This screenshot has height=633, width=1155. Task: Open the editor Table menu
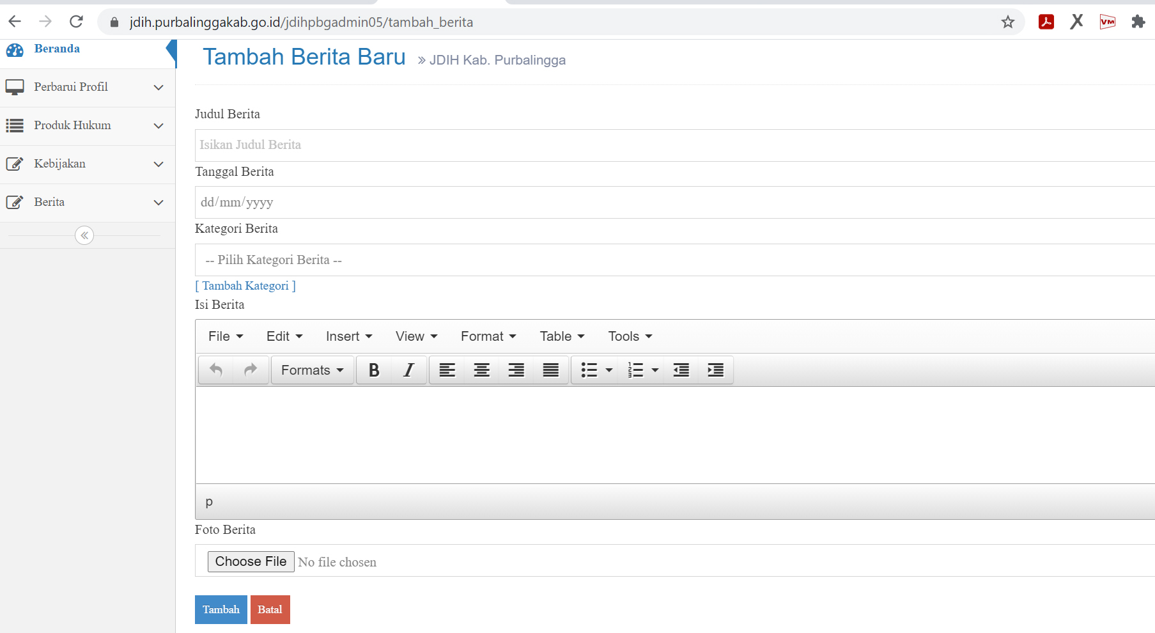(562, 336)
